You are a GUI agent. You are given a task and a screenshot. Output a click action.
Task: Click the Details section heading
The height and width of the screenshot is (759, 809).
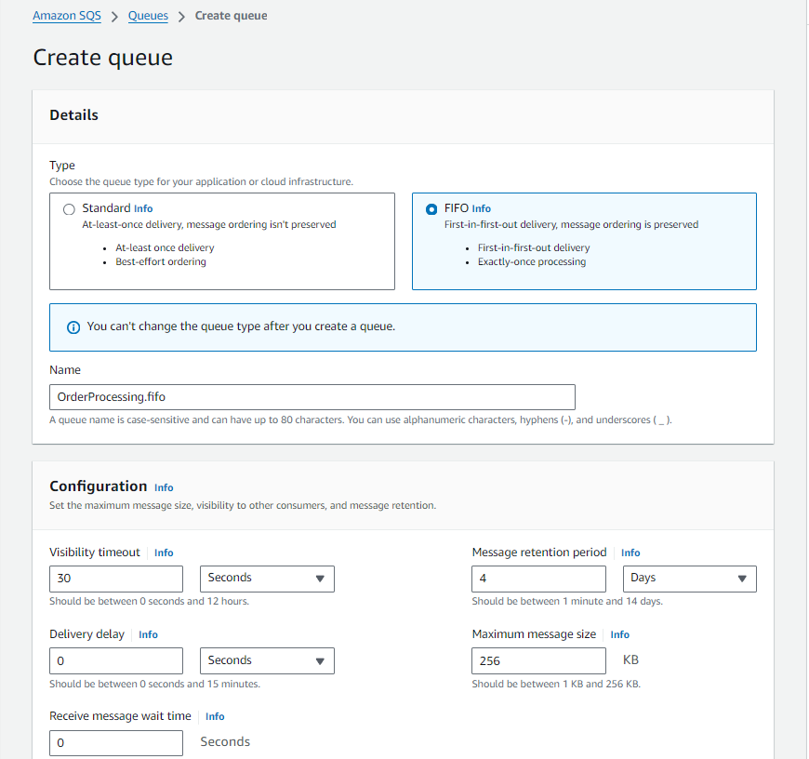coord(73,114)
